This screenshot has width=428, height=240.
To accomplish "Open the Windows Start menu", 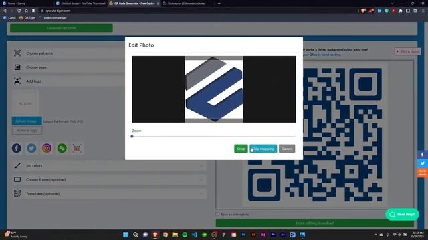I will click(126, 235).
